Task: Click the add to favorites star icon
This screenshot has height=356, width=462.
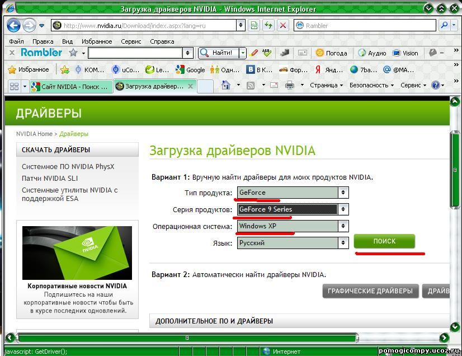Action: click(65, 69)
